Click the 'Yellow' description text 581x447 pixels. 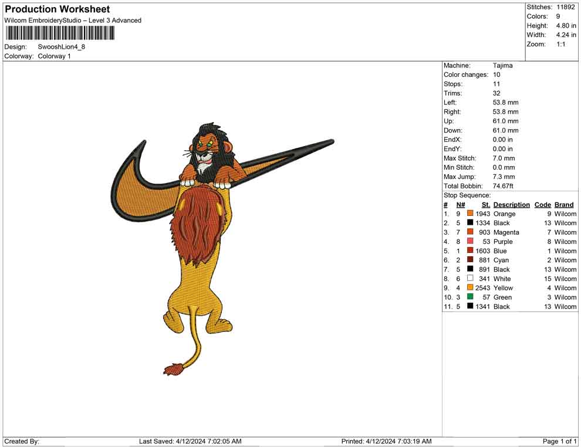coord(503,288)
